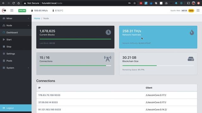Click the 258.31 TH/s network hashrate value
The height and width of the screenshot is (113, 202).
click(x=132, y=31)
